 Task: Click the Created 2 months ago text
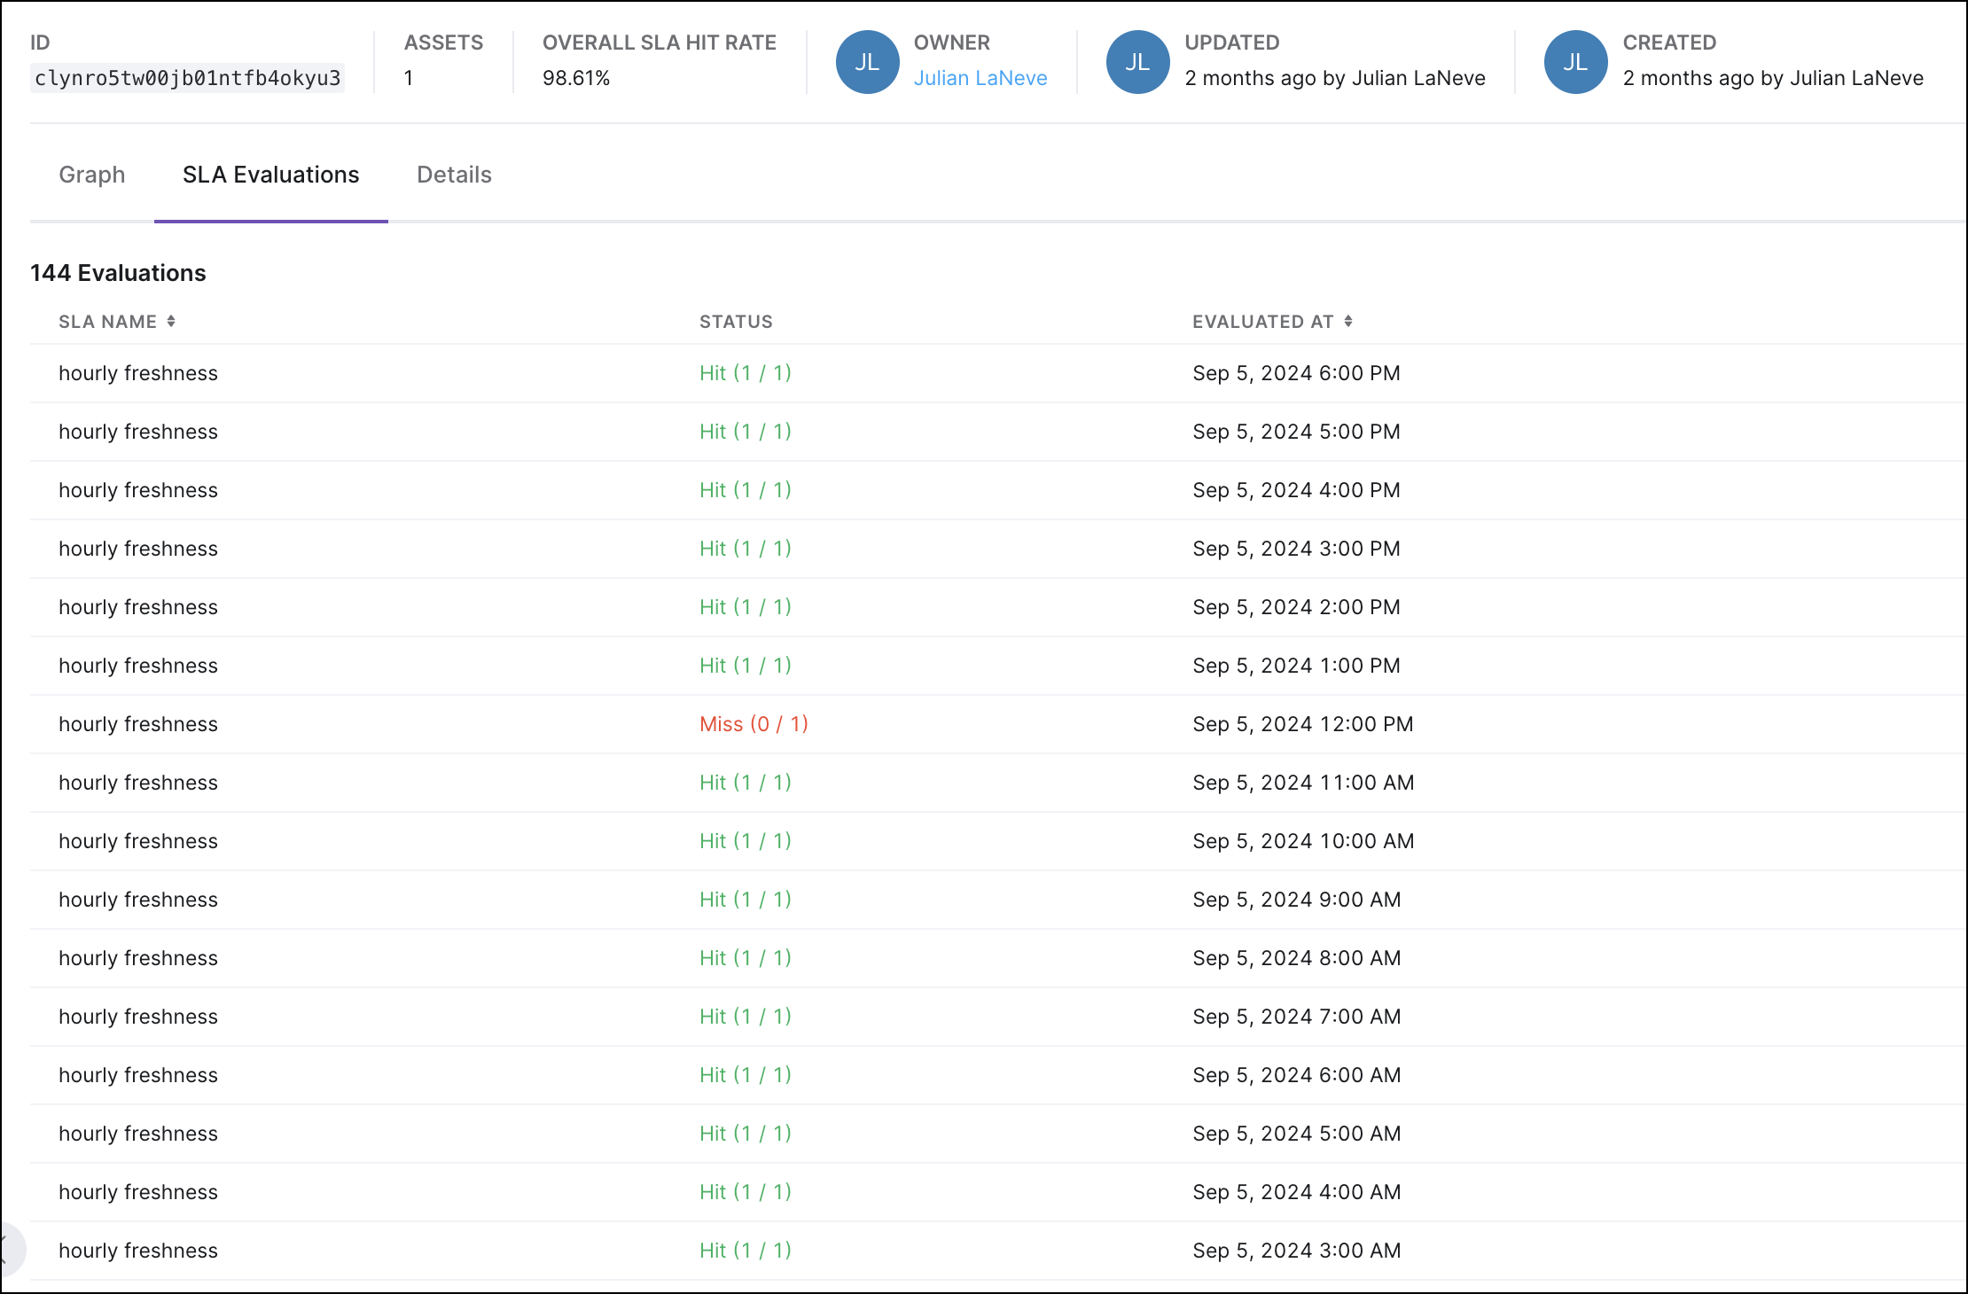[x=1773, y=78]
